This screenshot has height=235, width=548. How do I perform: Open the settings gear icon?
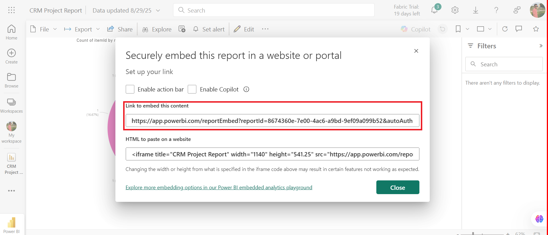click(x=455, y=10)
